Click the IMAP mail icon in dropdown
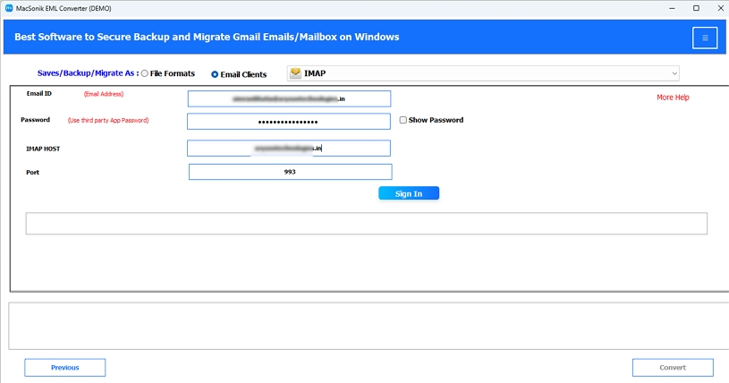 pos(295,73)
